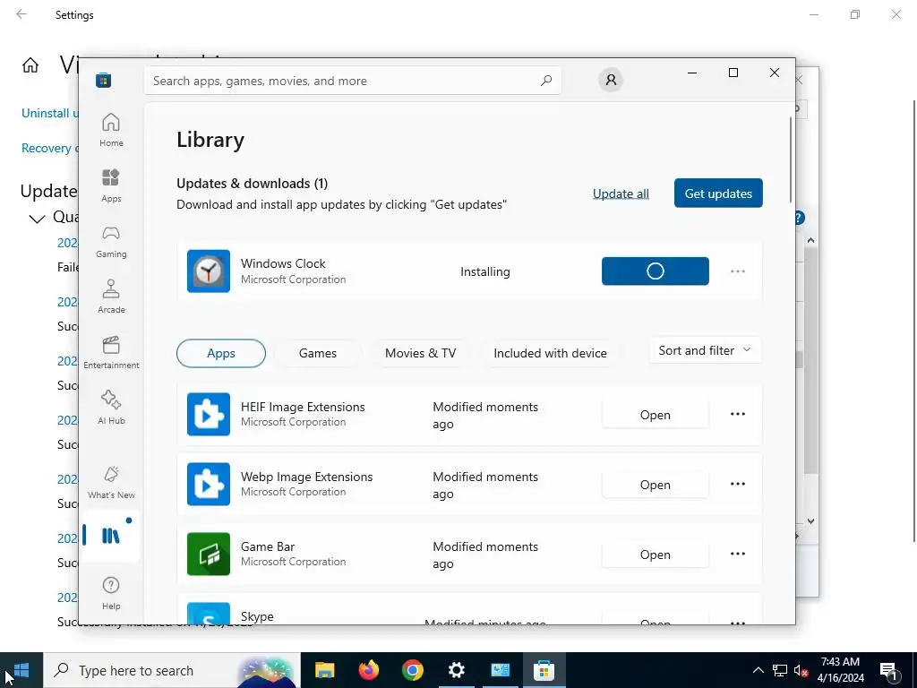917x688 pixels.
Task: Open Entertainment in the Store sidebar
Action: (111, 352)
